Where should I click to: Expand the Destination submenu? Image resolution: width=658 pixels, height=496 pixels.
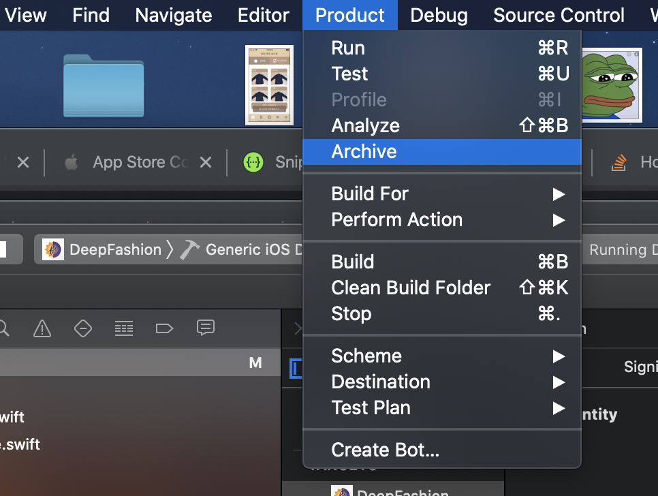click(442, 382)
